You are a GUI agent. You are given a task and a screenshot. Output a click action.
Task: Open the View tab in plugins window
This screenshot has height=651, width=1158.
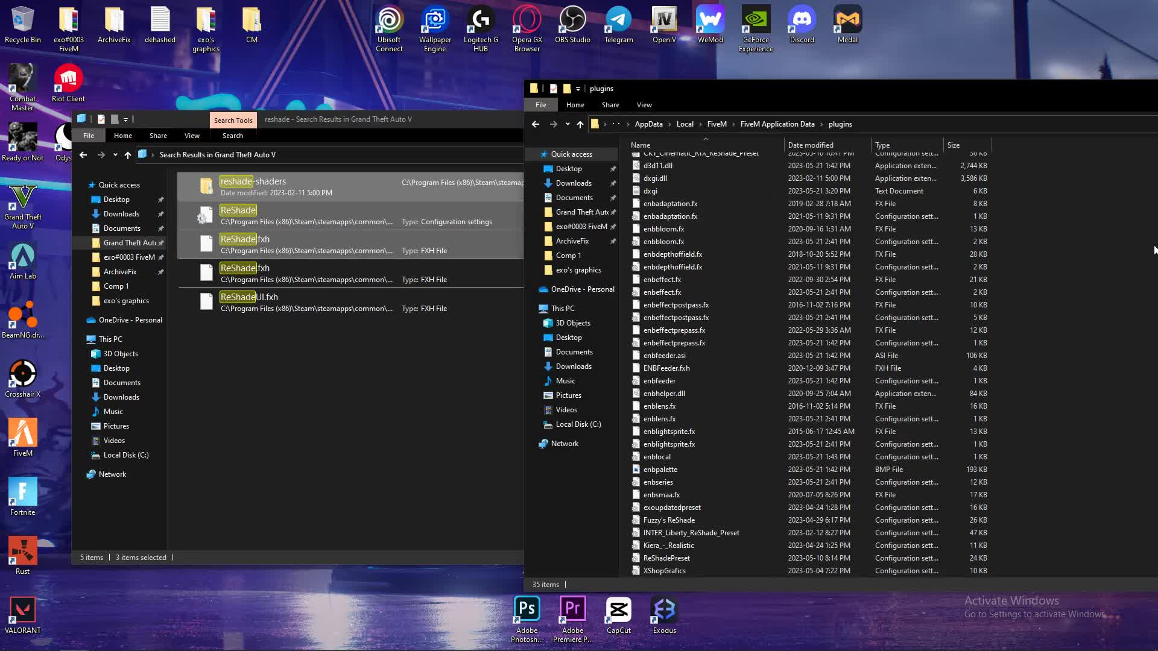(x=644, y=105)
